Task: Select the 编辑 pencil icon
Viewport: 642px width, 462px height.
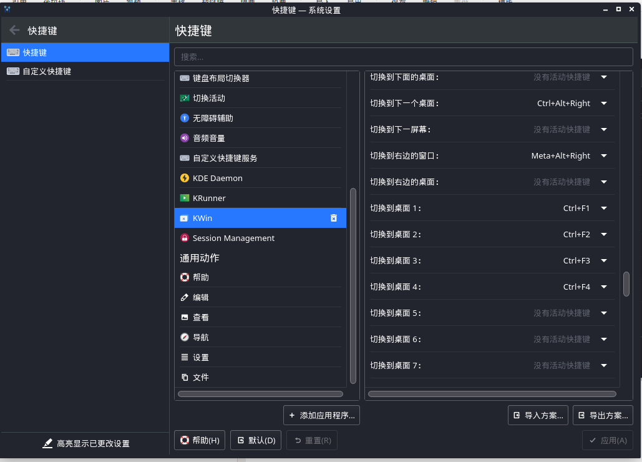Action: point(183,297)
